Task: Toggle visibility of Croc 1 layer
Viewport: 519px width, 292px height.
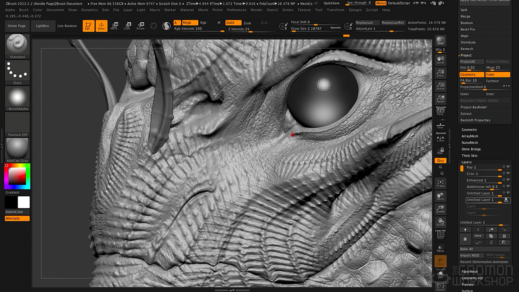Action: point(508,173)
